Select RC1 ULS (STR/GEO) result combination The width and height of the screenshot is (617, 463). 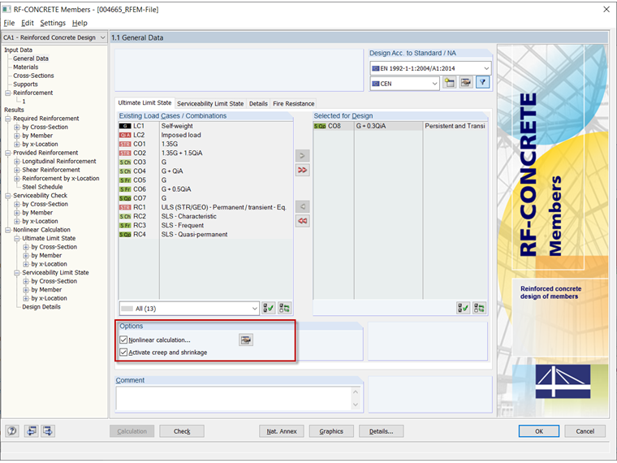pos(205,207)
